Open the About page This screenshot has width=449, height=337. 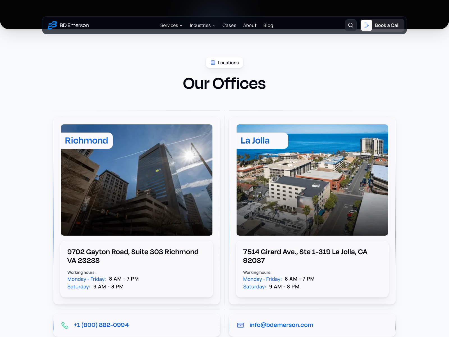250,25
